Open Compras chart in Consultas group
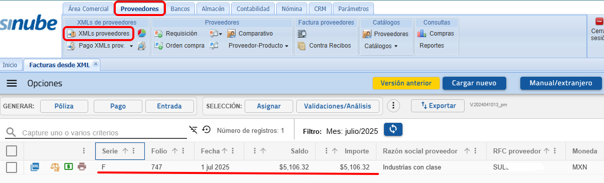The width and height of the screenshot is (604, 183). pyautogui.click(x=436, y=34)
